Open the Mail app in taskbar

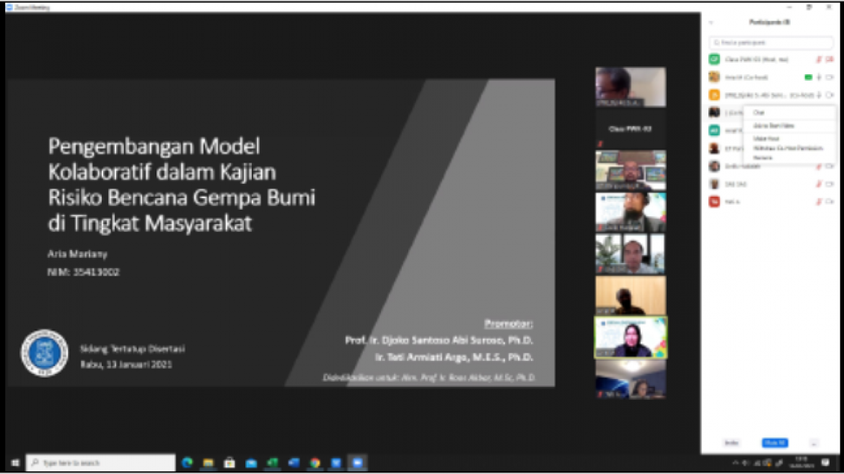click(251, 462)
